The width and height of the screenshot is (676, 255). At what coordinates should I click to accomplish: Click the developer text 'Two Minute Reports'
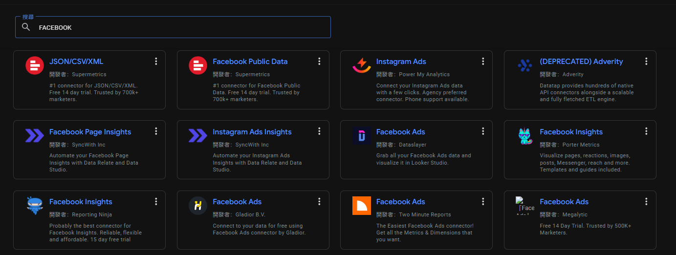425,214
